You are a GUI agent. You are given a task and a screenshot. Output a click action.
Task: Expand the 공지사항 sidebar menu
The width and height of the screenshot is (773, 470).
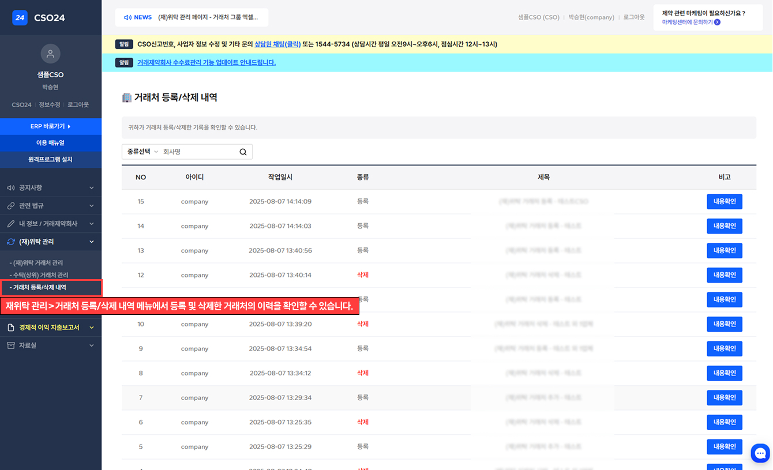[51, 188]
